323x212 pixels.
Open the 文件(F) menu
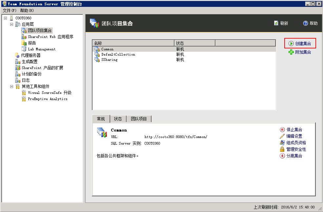click(10, 10)
